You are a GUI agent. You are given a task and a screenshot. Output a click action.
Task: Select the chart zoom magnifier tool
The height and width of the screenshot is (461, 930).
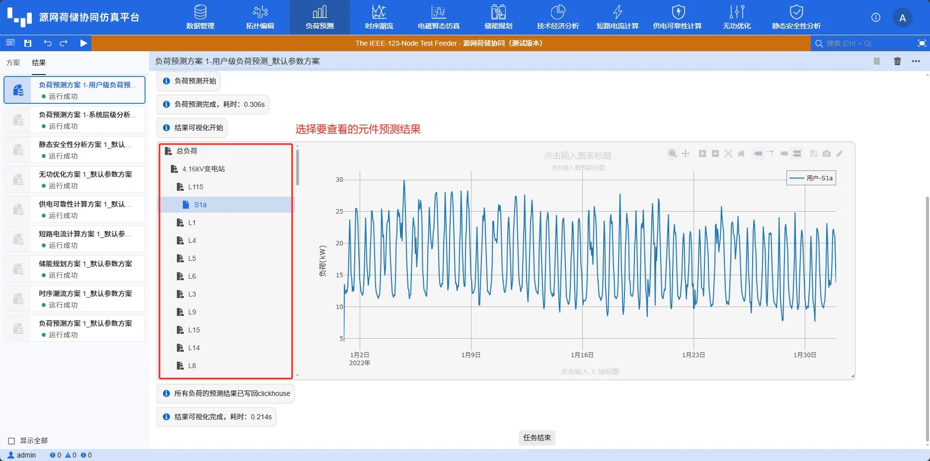[672, 154]
